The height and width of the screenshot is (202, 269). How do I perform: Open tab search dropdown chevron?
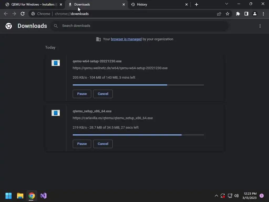coord(227,4)
